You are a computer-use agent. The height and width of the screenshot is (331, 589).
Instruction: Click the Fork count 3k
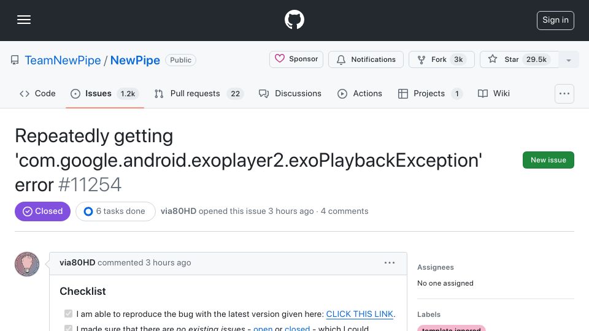coord(458,59)
